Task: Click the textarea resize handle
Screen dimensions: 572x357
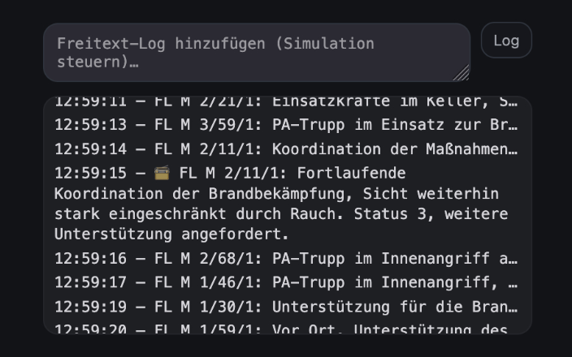Action: 461,74
